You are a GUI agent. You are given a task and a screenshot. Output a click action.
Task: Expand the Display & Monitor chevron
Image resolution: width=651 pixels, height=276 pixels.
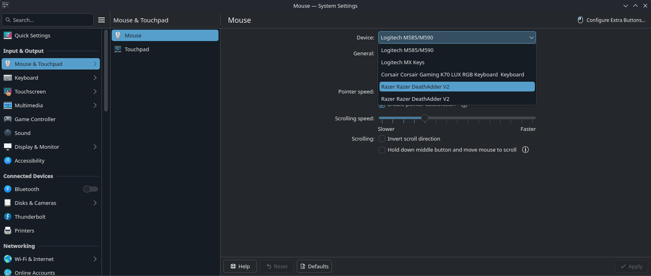(95, 147)
